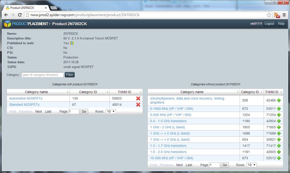Click Next under the left table
Screen dimensions: 290x173
coord(39,111)
